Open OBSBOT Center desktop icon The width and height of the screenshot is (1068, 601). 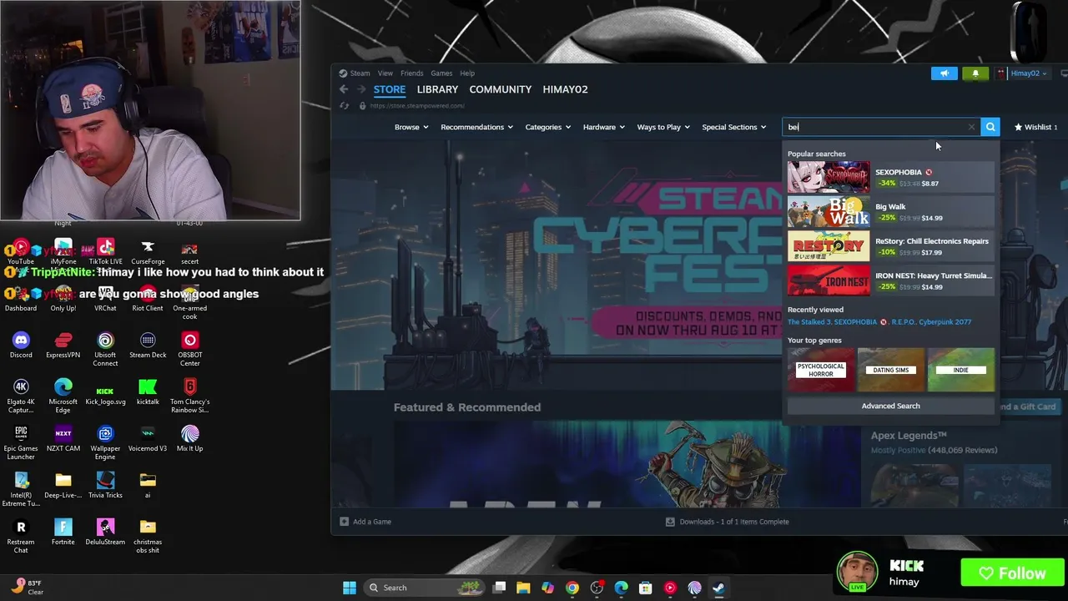point(189,349)
